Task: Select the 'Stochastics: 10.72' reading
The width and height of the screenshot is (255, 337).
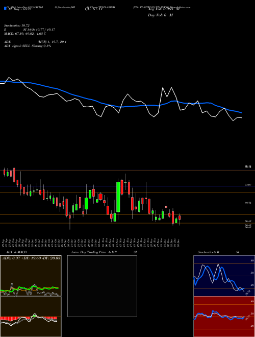Action: point(18,26)
